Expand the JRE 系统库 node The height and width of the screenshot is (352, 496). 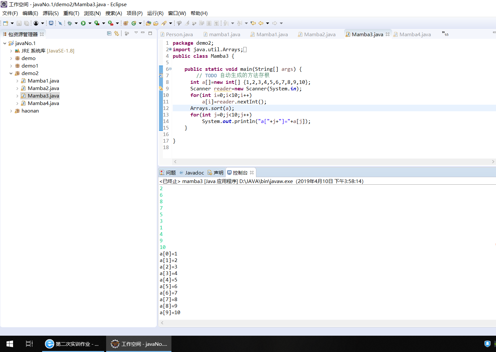pyautogui.click(x=11, y=51)
